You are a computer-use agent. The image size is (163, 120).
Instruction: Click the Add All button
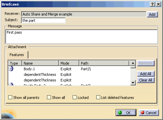pos(146,74)
